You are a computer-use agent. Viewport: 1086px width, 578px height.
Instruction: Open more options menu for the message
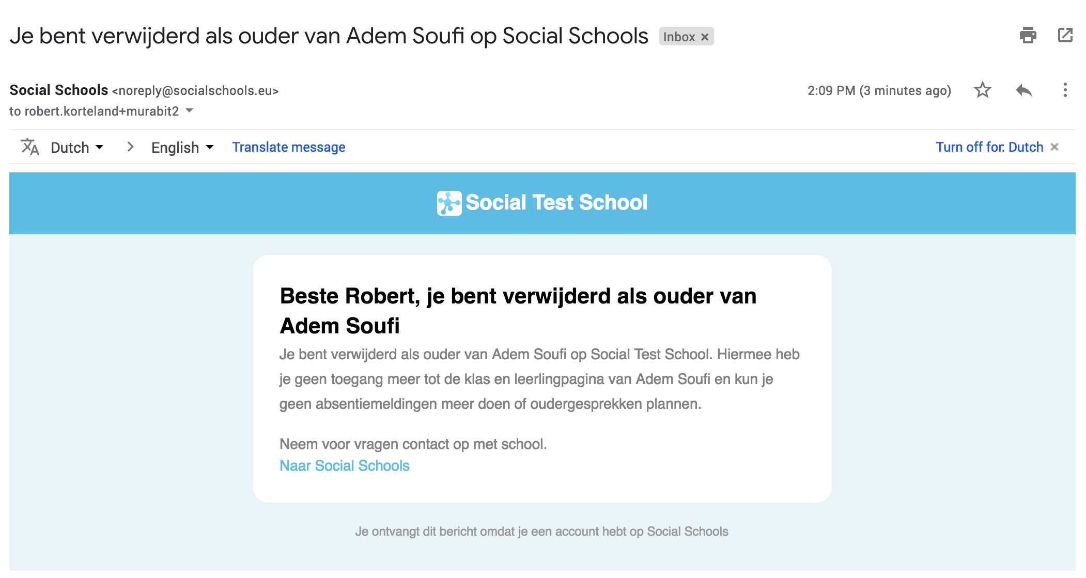1065,90
